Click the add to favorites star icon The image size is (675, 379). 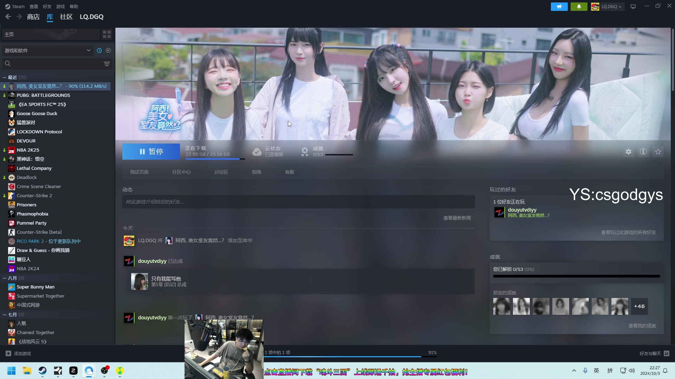[658, 152]
